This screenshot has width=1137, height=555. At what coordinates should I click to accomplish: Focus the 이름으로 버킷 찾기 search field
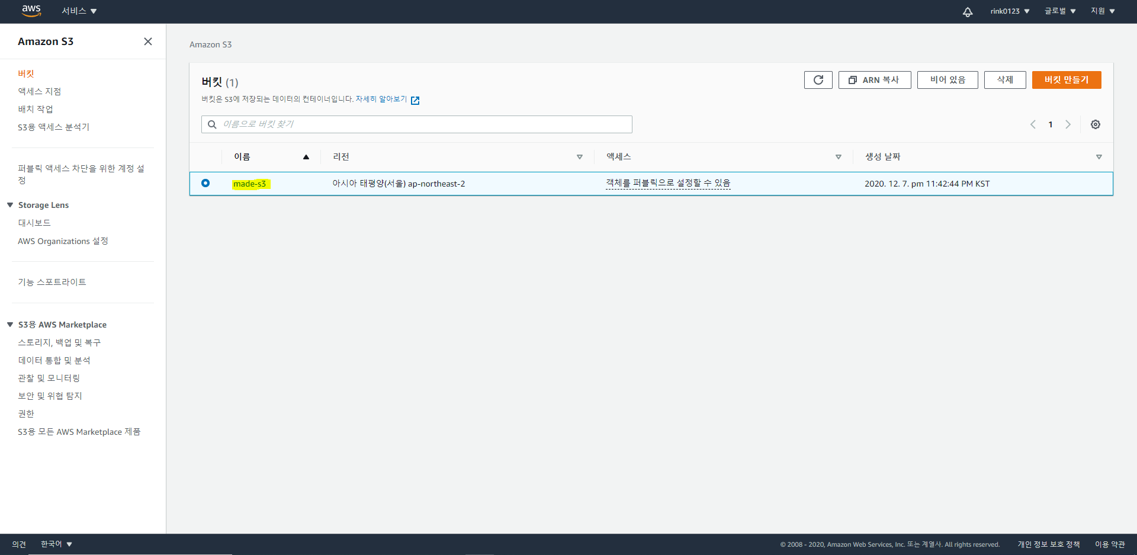tap(417, 124)
